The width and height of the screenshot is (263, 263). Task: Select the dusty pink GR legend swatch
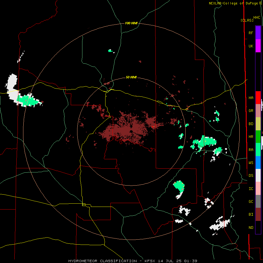click(x=258, y=111)
